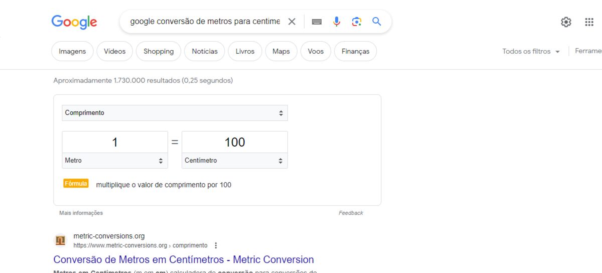The height and width of the screenshot is (273, 602).
Task: Select the Maps filter tab
Action: click(x=281, y=51)
